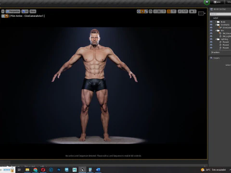Select the Lighting folder in outliner

point(224,39)
